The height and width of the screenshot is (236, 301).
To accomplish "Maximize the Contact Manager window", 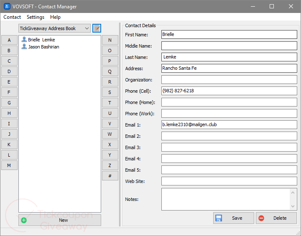I will [x=272, y=6].
